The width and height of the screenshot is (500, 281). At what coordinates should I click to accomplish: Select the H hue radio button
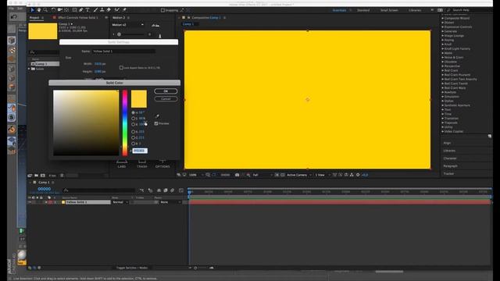(134, 112)
